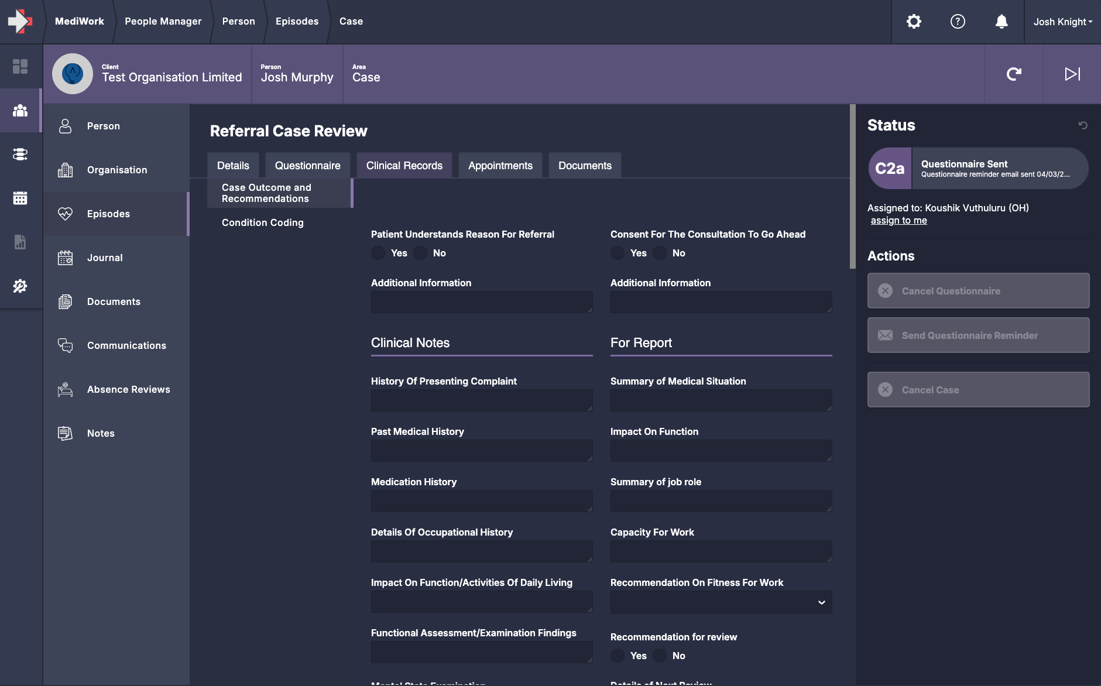1101x686 pixels.
Task: Open the Josh Knight user menu
Action: pyautogui.click(x=1062, y=22)
